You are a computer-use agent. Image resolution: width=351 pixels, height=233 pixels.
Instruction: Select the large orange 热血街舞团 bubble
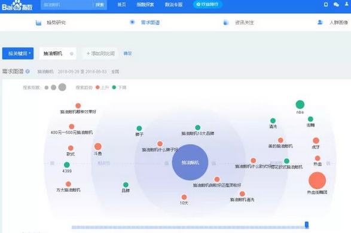pos(317,180)
